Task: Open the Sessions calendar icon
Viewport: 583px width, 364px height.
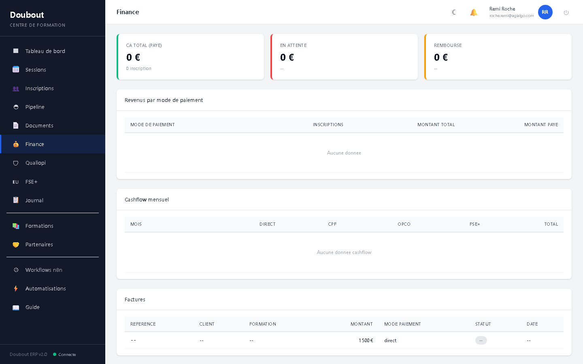Action: pos(15,69)
